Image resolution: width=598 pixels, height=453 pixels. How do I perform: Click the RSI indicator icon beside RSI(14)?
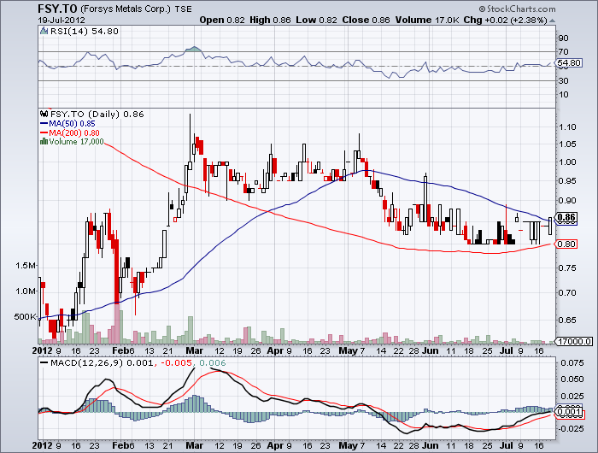pos(44,31)
